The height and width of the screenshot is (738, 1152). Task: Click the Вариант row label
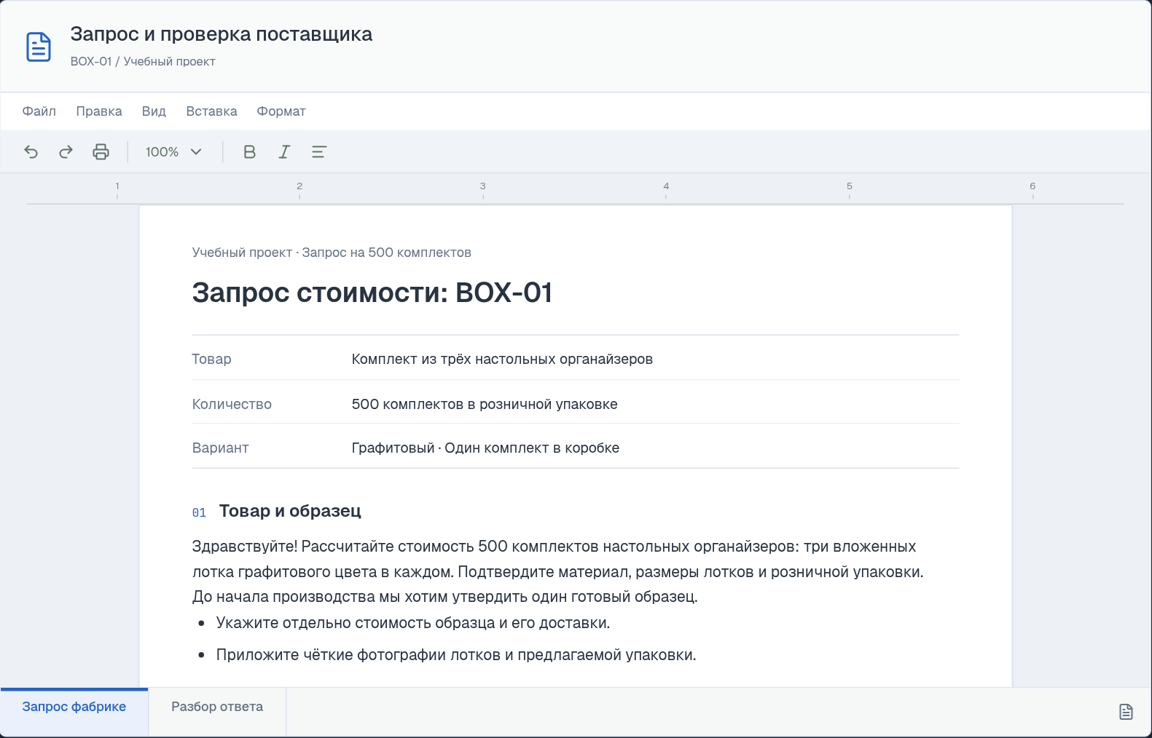pyautogui.click(x=220, y=448)
